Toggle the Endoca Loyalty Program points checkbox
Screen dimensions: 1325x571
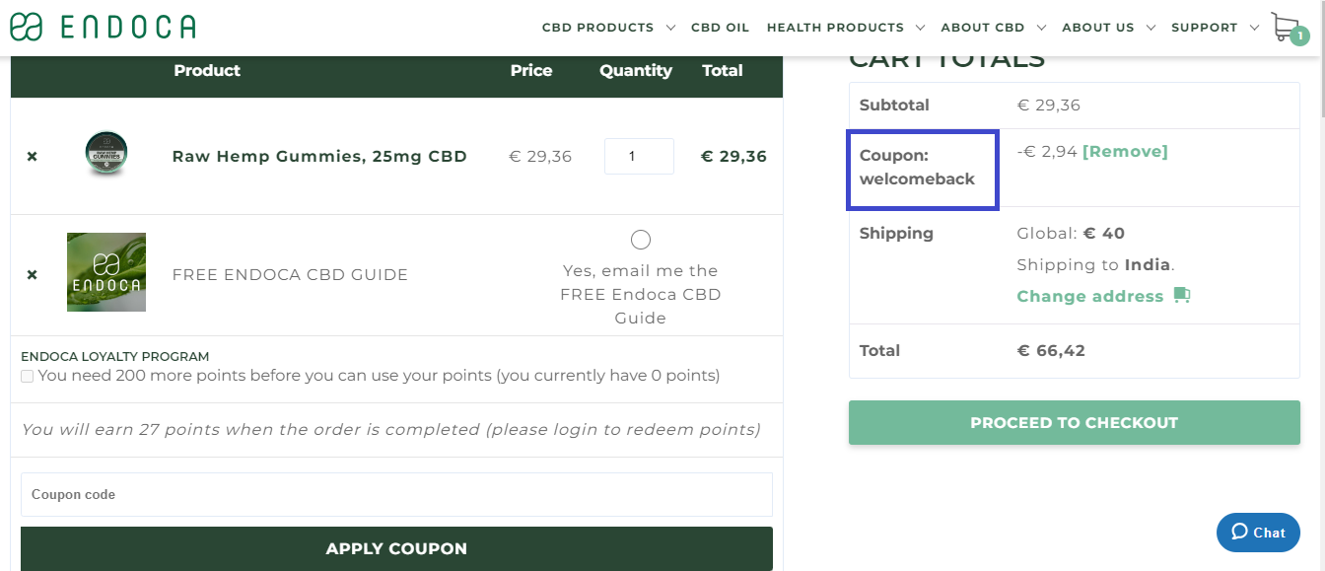(27, 376)
